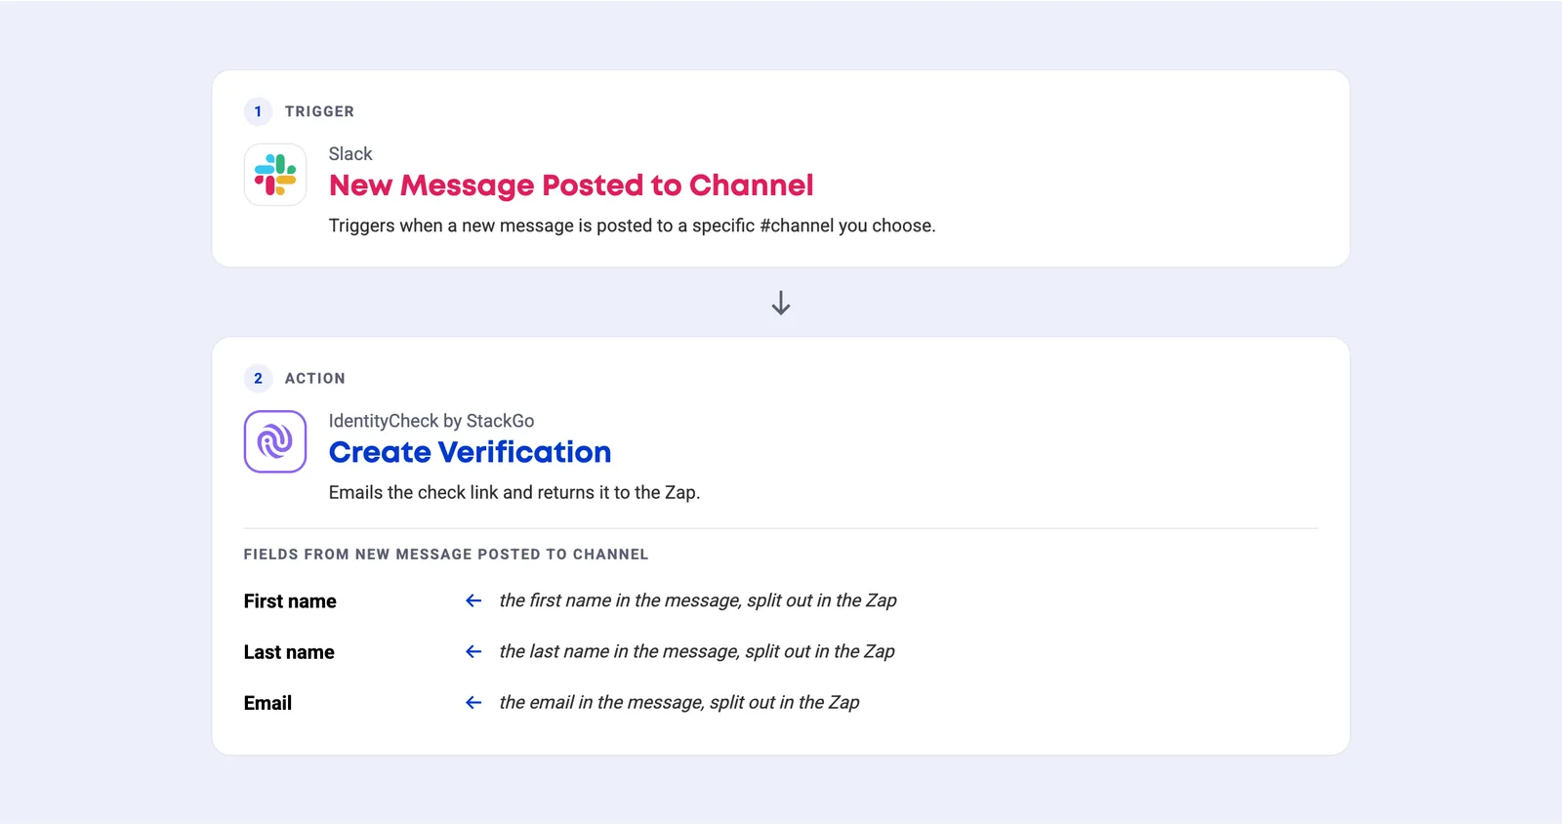Click the step 2 number badge

click(258, 378)
